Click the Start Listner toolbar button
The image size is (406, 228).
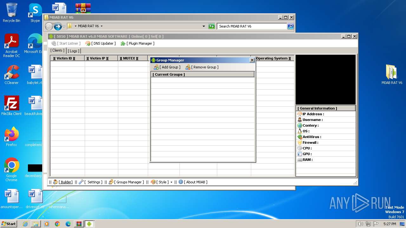tap(66, 43)
